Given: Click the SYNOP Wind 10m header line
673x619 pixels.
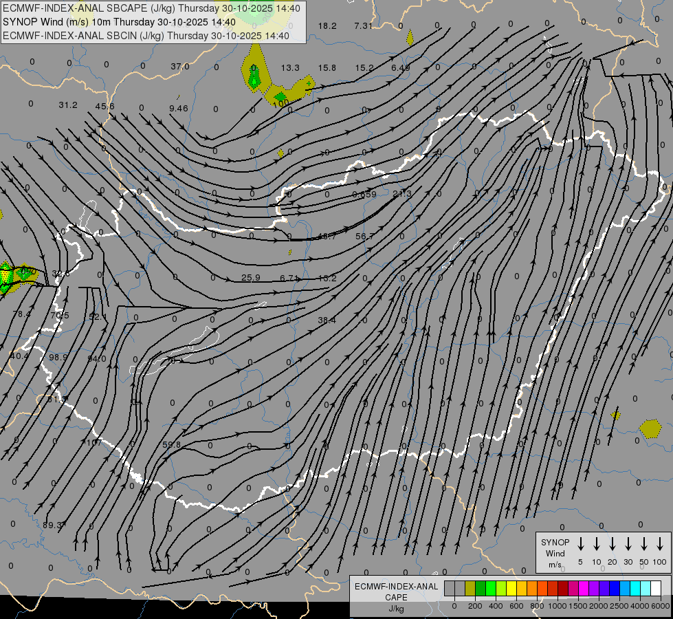Looking at the screenshot, I should click(119, 22).
